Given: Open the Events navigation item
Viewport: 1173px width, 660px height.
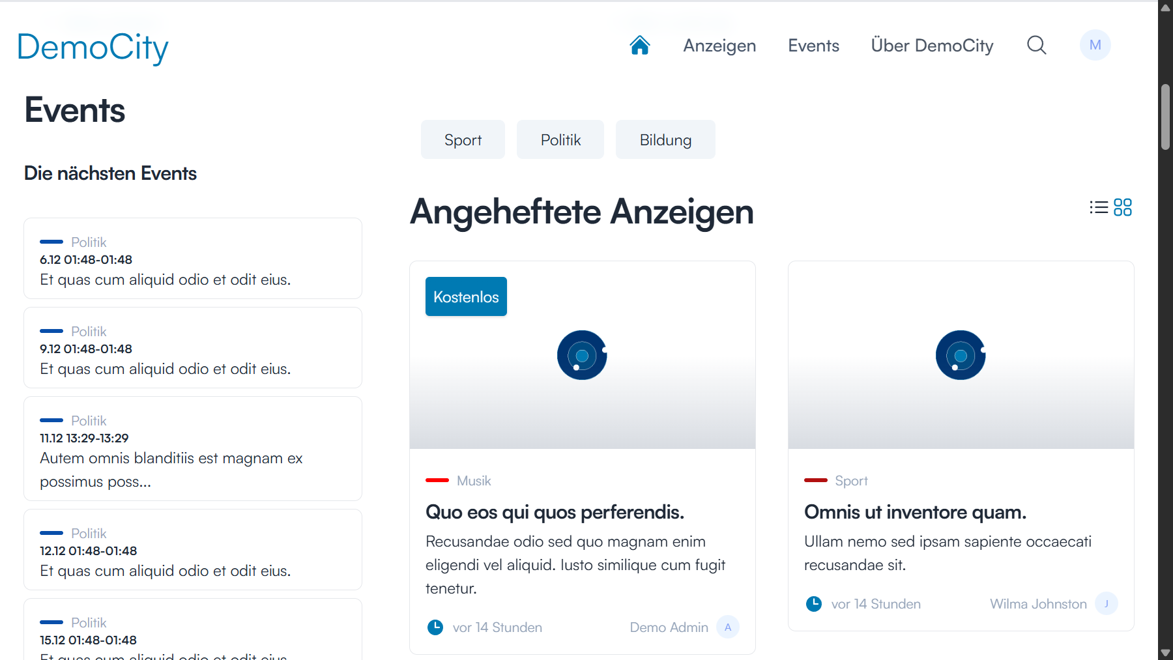Looking at the screenshot, I should tap(813, 45).
